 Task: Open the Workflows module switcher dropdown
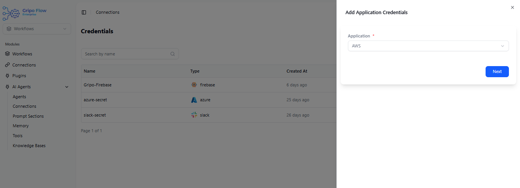pyautogui.click(x=37, y=29)
